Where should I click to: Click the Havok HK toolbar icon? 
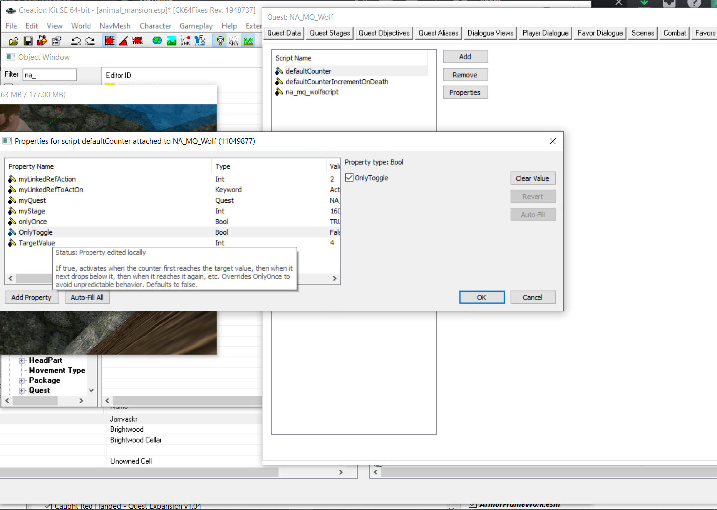(185, 41)
